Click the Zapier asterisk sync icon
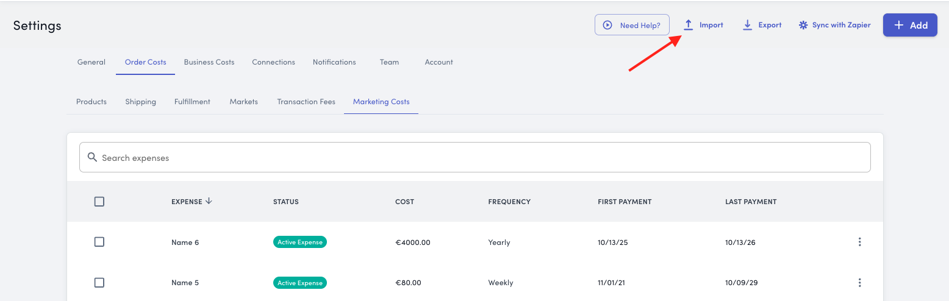 point(803,25)
